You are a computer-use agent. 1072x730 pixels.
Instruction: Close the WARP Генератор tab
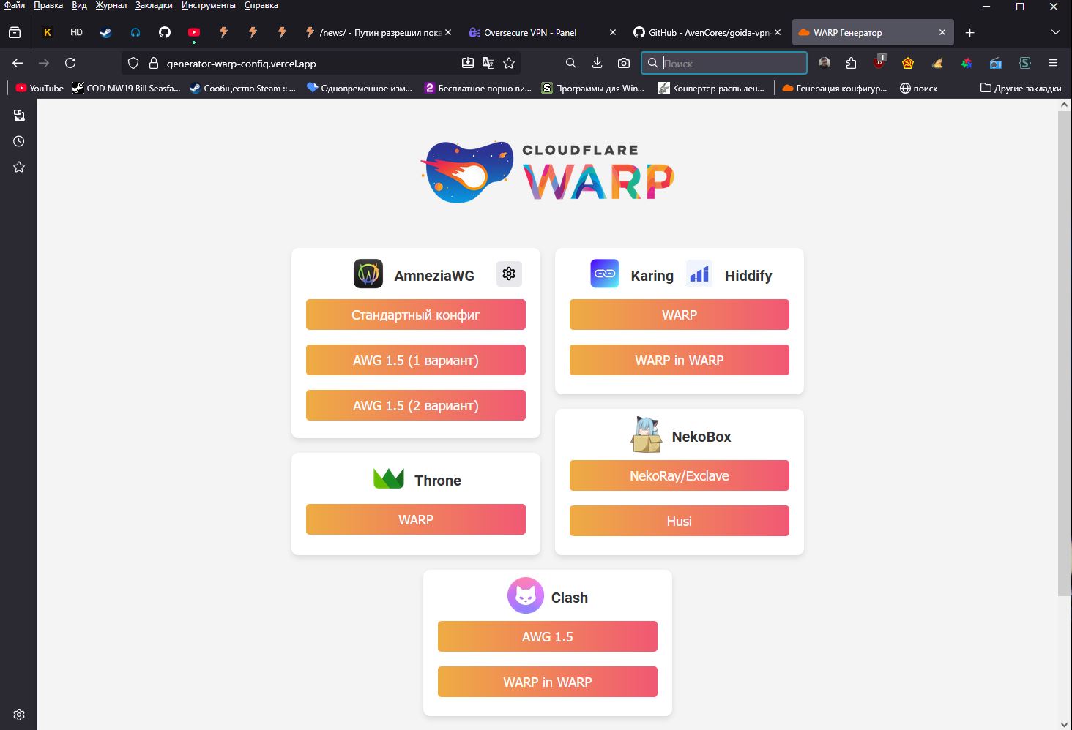[x=942, y=32]
